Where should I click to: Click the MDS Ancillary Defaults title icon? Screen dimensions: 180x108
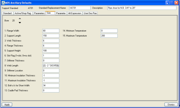pyautogui.click(x=3, y=3)
